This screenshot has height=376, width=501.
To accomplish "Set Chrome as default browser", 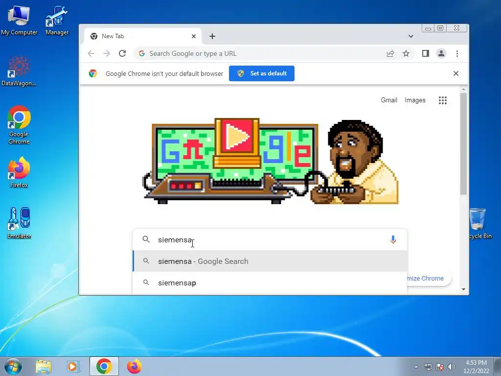I will 262,73.
